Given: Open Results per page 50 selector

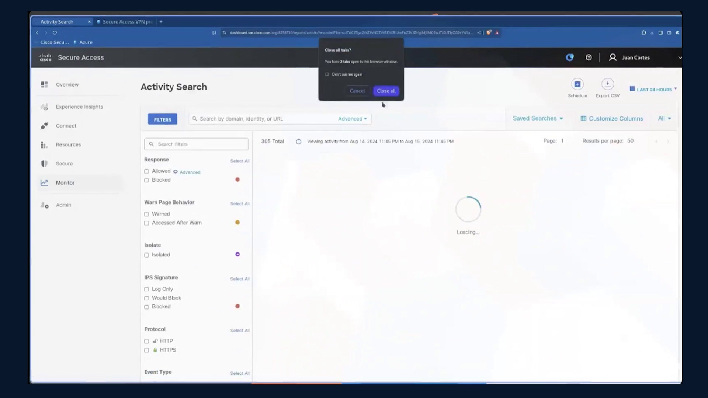Looking at the screenshot, I should [631, 141].
